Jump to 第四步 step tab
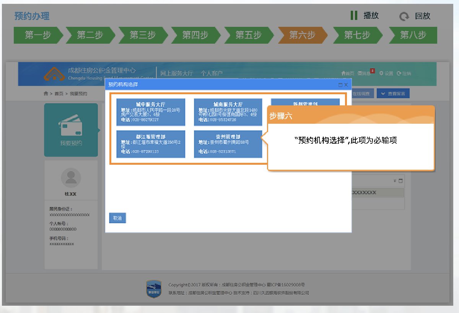459x313 pixels. pyautogui.click(x=195, y=35)
